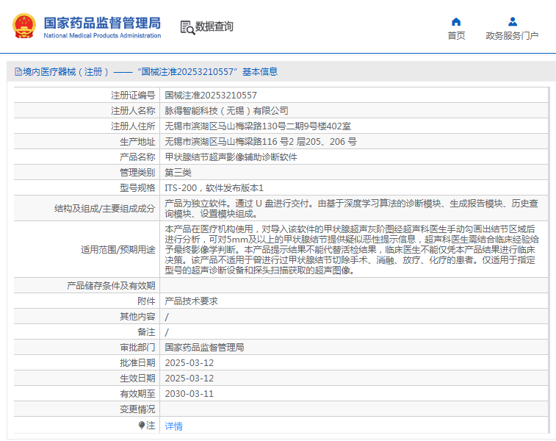
Task: Click the national emblem logo
Action: pos(24,26)
